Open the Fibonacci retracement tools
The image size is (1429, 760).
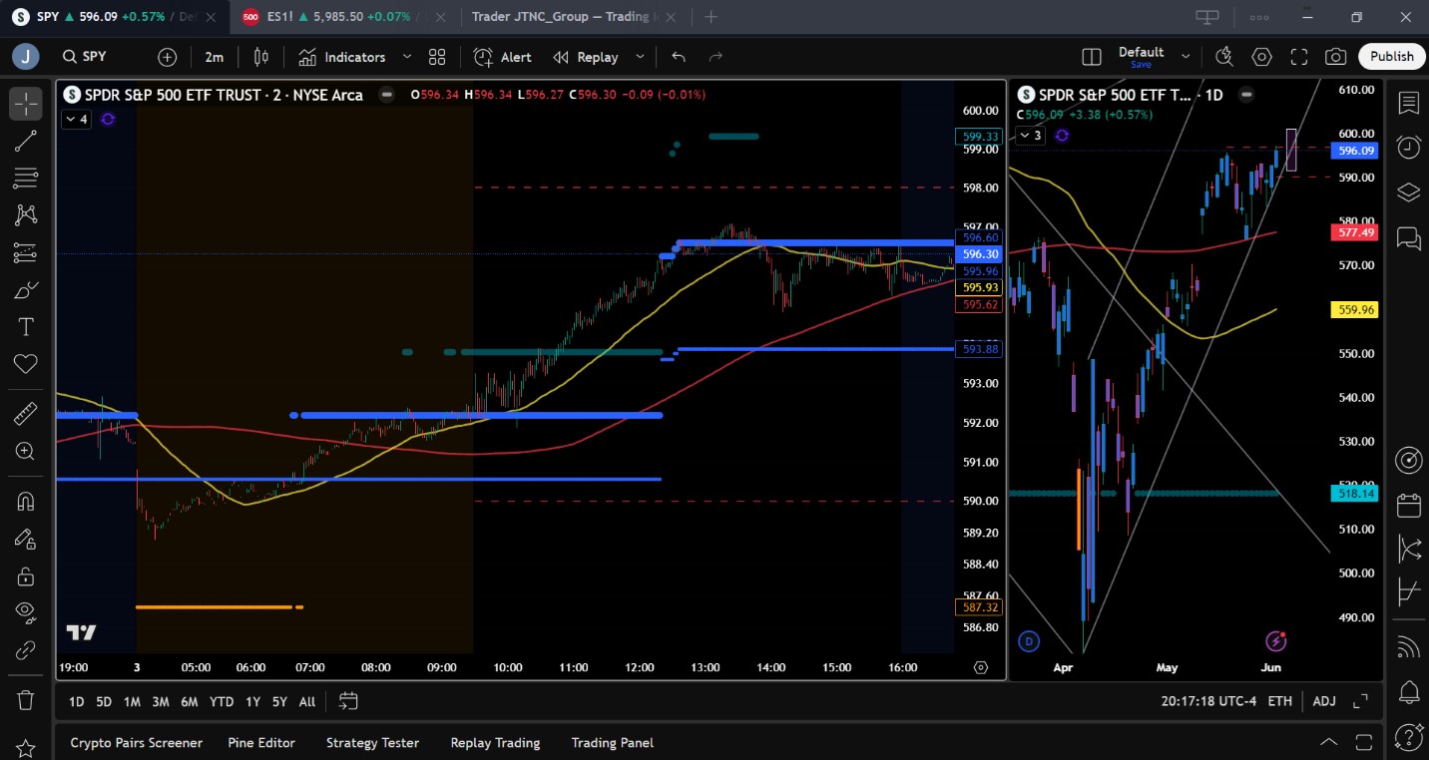(26, 178)
